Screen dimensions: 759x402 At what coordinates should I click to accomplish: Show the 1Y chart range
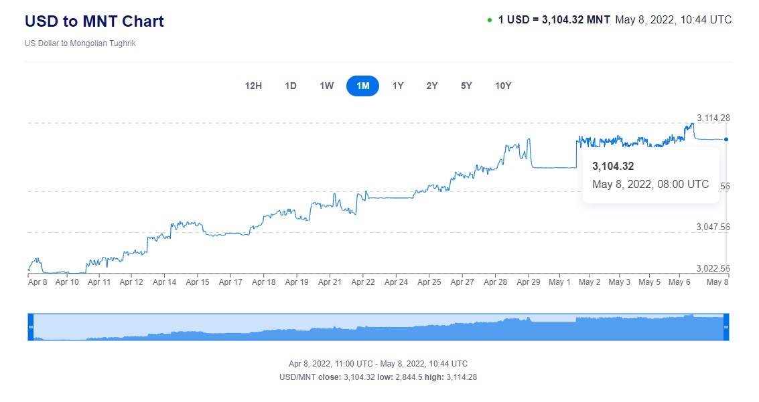[x=398, y=86]
